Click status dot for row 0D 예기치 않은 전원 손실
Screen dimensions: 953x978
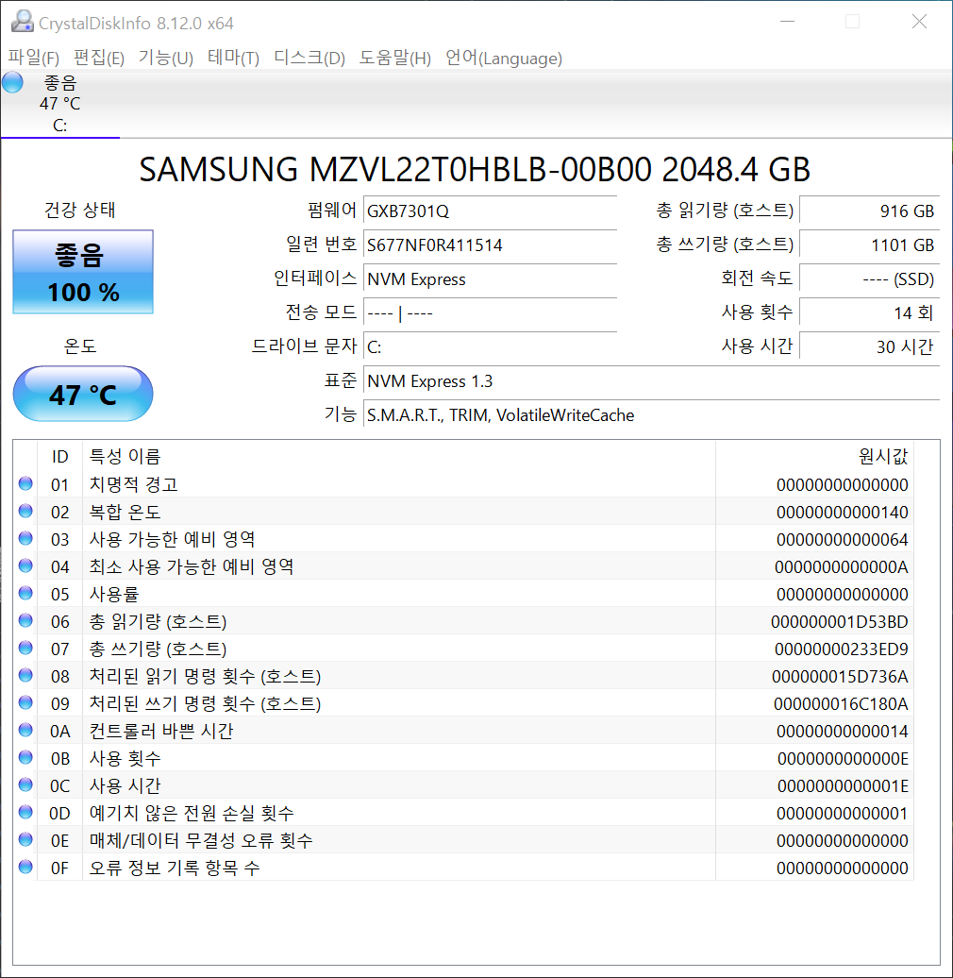25,812
